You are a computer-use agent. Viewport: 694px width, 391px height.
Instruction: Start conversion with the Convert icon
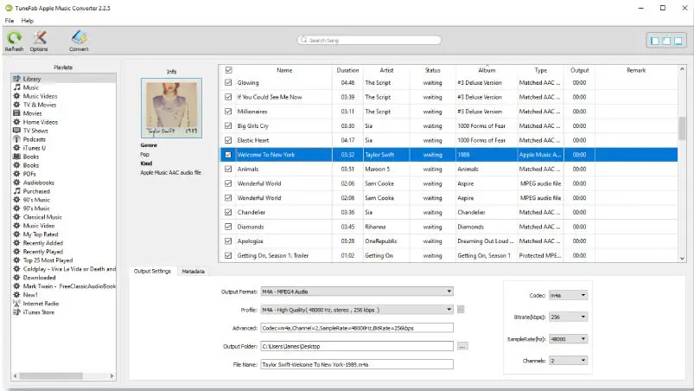pos(79,38)
